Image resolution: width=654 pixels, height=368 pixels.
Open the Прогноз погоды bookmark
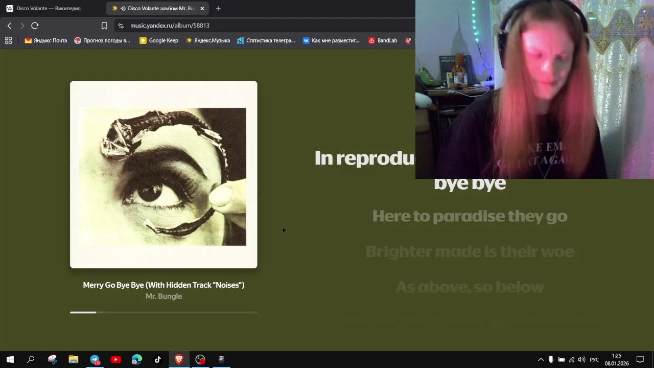point(102,40)
